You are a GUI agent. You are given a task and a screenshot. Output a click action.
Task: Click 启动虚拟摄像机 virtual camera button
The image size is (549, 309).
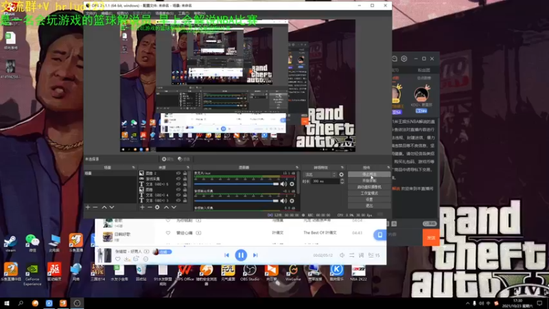click(369, 187)
